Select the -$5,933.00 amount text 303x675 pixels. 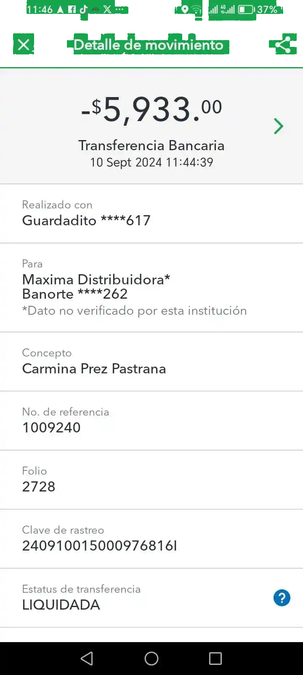coord(151,110)
